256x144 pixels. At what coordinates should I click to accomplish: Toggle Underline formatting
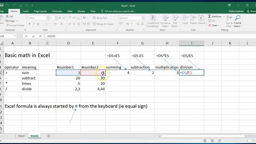(38, 24)
